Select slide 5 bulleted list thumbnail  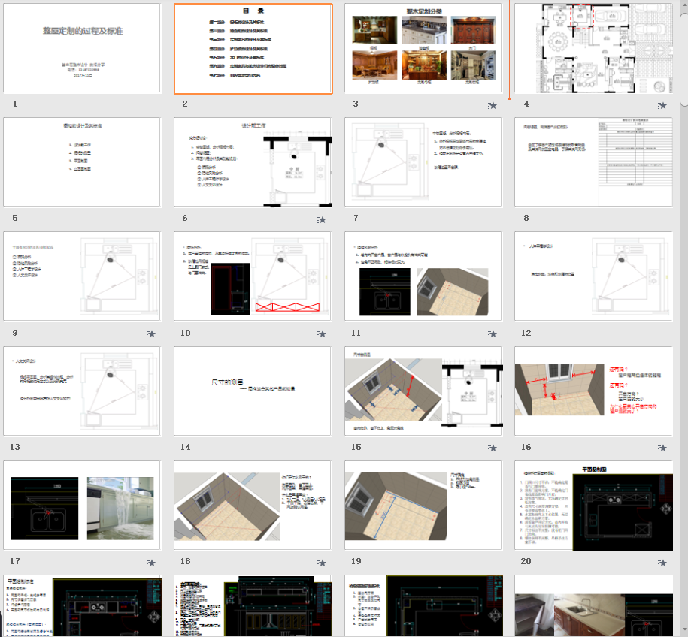82,162
